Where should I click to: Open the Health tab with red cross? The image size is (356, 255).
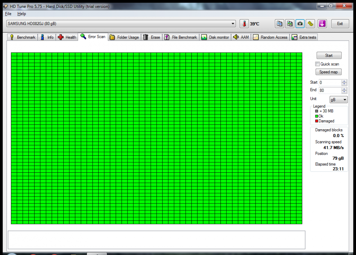click(x=67, y=37)
